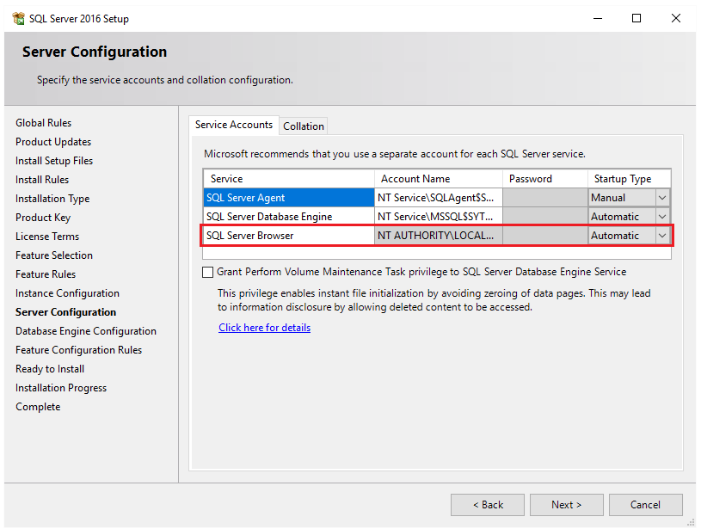Click the Startup Type column header
The height and width of the screenshot is (529, 701).
629,179
